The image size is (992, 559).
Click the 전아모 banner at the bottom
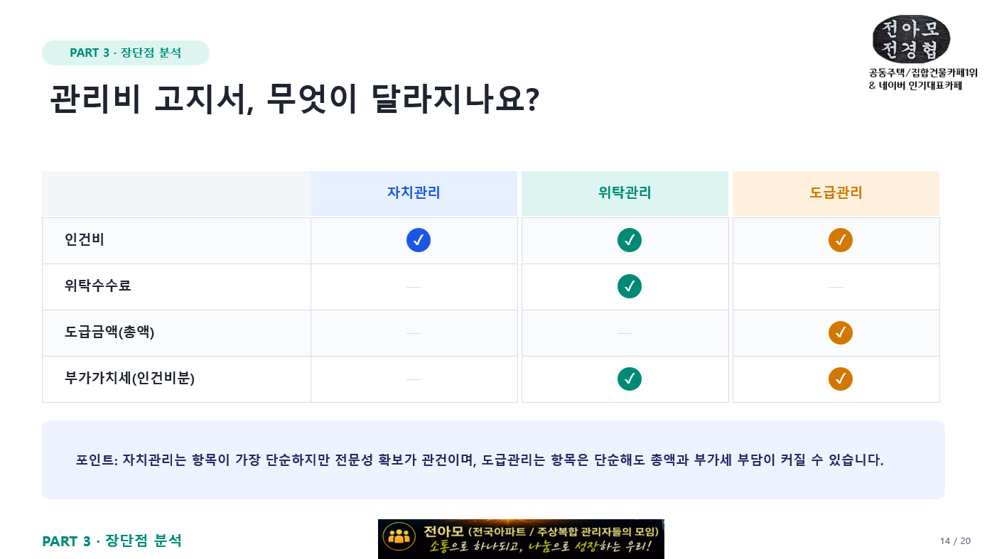pyautogui.click(x=521, y=539)
